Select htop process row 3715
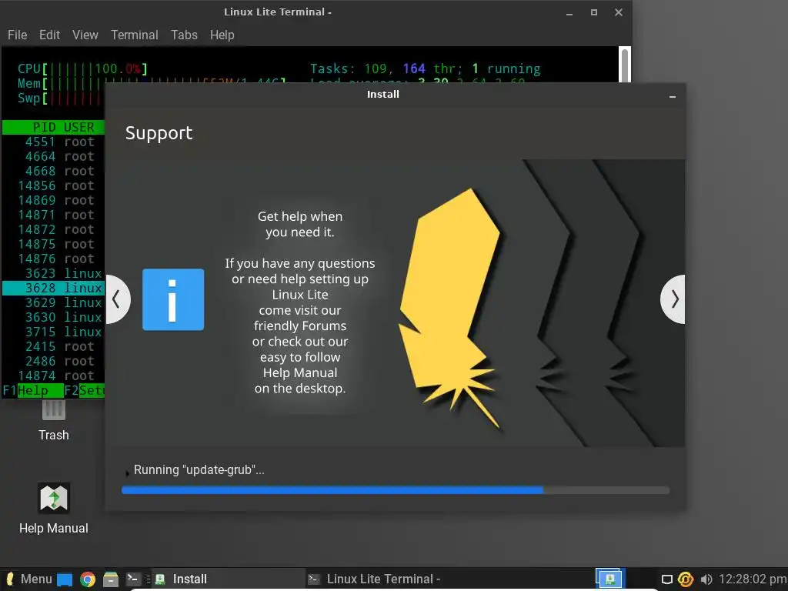This screenshot has width=788, height=591. pos(53,332)
